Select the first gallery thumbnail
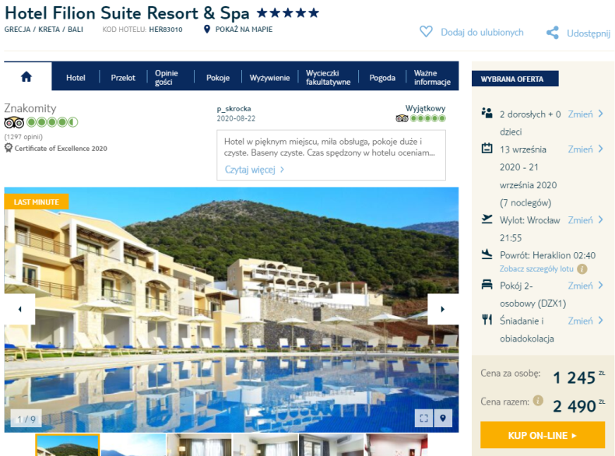Image resolution: width=615 pixels, height=456 pixels. pos(68,445)
